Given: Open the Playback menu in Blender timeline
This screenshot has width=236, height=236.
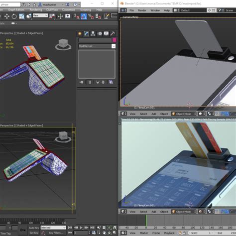Looking at the screenshot, I should tap(169, 233).
